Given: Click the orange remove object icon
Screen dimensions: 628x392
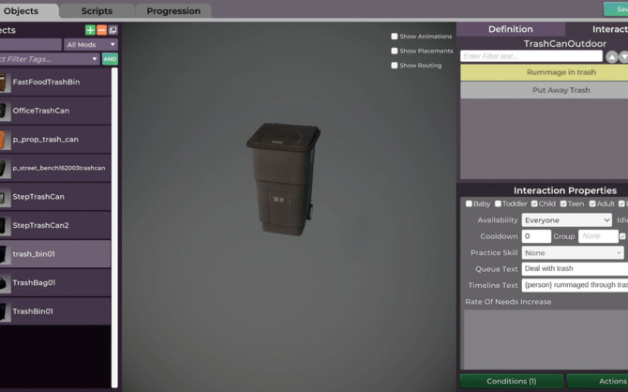Looking at the screenshot, I should pos(102,30).
